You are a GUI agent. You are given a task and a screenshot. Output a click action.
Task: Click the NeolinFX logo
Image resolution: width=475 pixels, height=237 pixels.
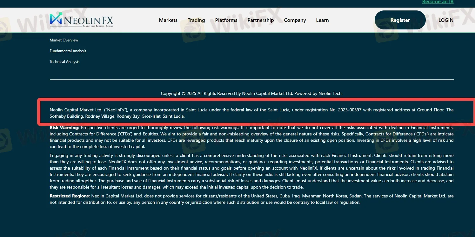pos(81,20)
